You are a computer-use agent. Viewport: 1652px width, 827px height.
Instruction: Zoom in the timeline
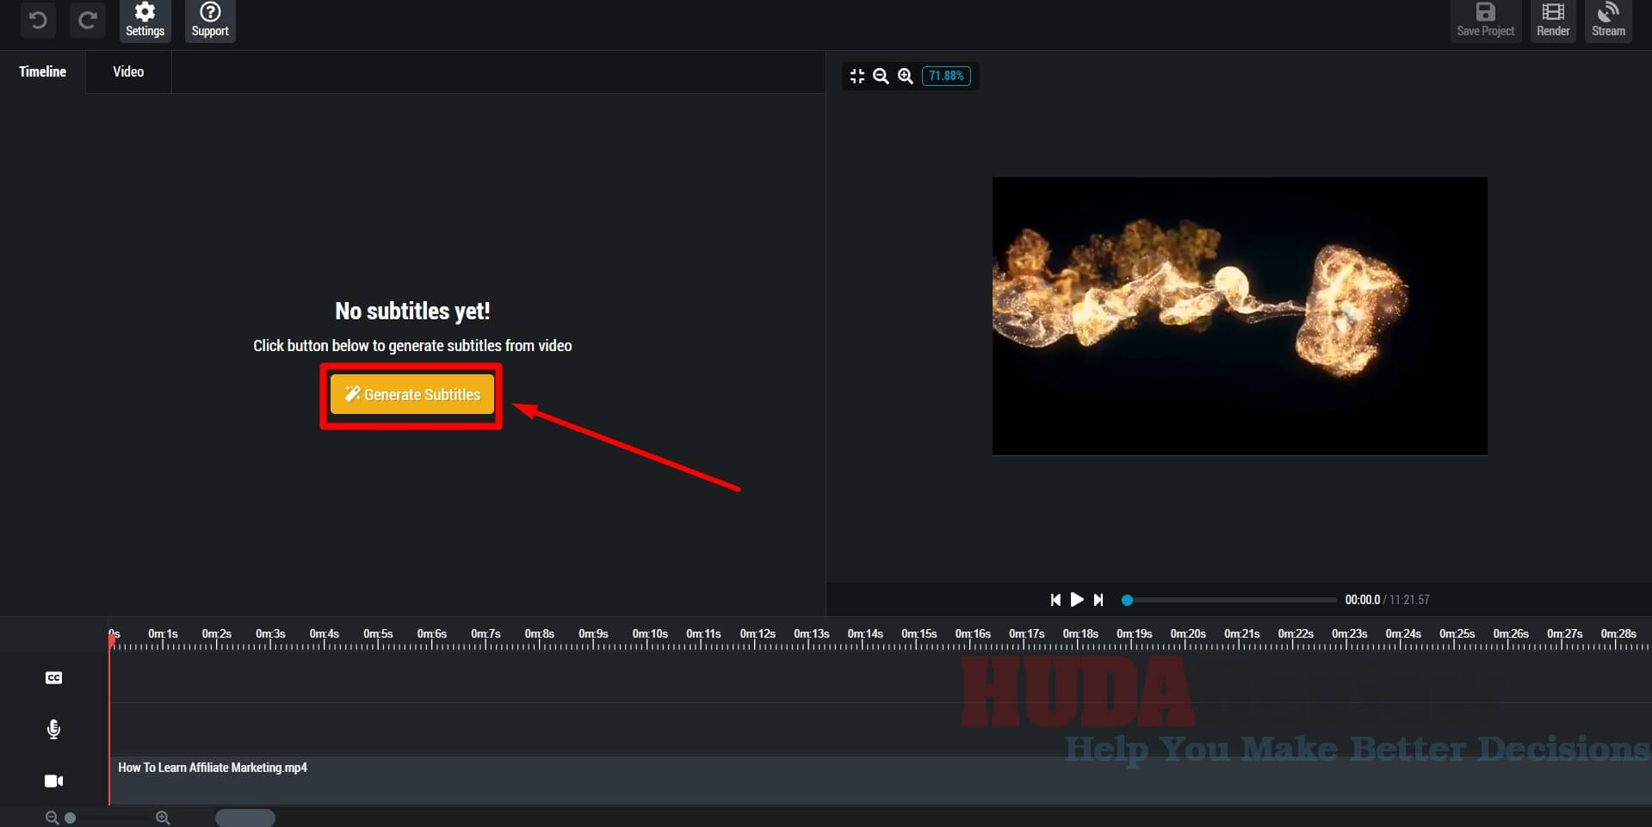click(x=163, y=818)
